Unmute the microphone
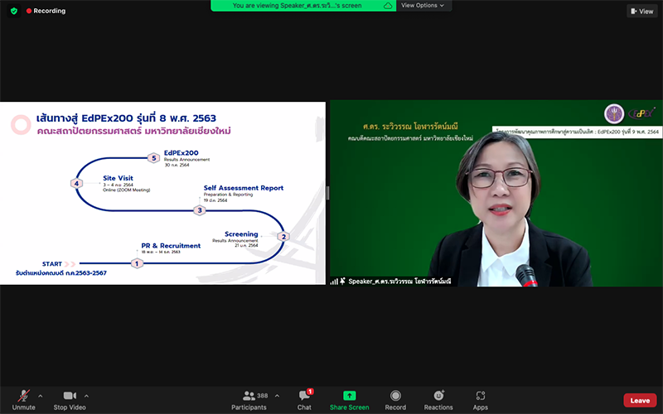The image size is (663, 414). tap(24, 400)
